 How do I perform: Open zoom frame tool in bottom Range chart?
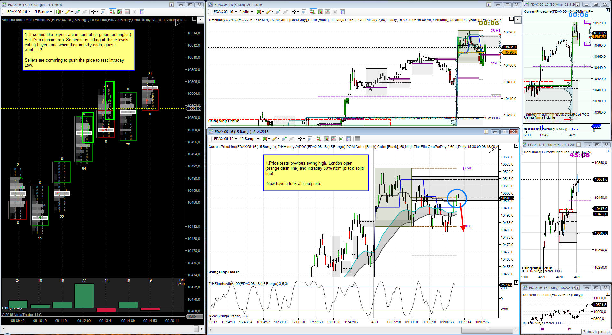[x=310, y=139]
